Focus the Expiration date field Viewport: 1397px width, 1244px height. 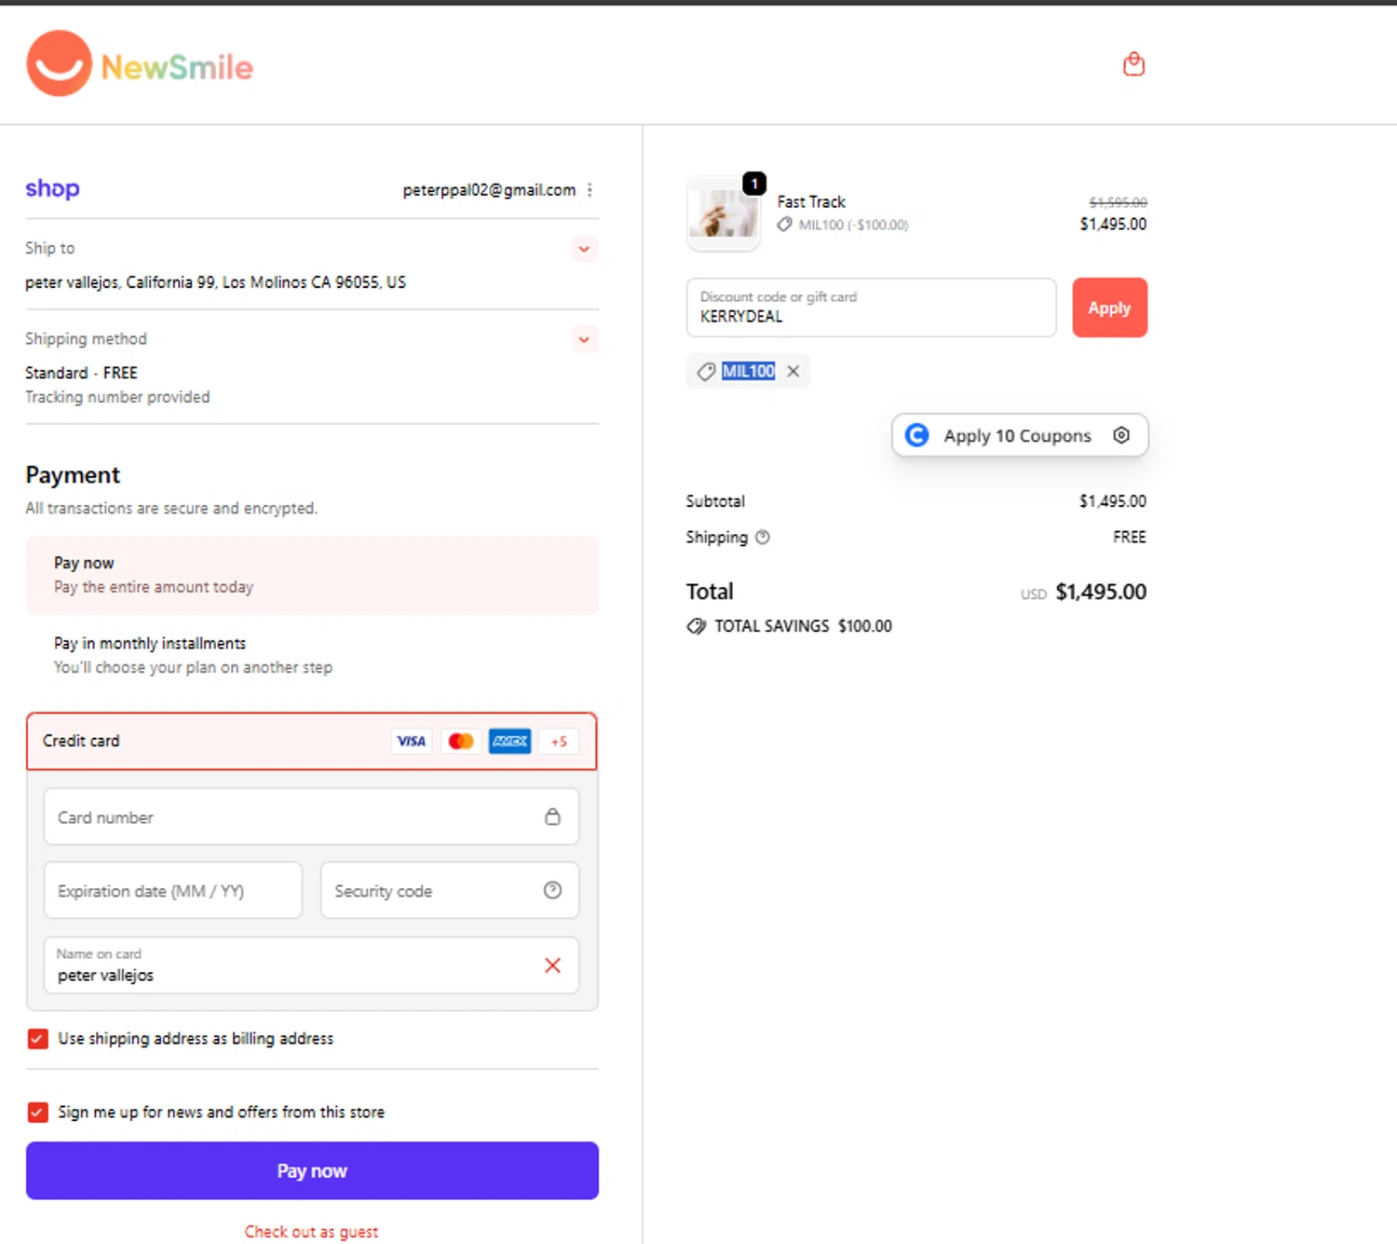(x=173, y=891)
